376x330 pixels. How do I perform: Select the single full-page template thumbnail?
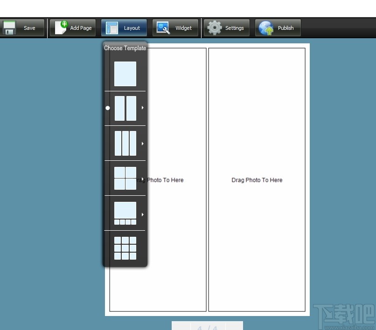[125, 73]
